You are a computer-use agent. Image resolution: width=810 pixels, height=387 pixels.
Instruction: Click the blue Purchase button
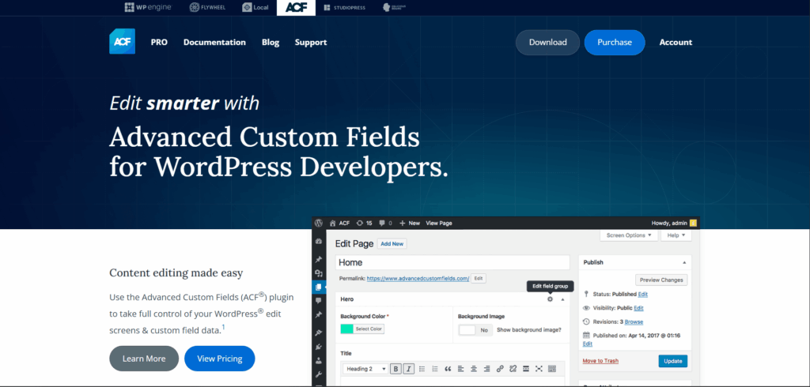tap(615, 43)
